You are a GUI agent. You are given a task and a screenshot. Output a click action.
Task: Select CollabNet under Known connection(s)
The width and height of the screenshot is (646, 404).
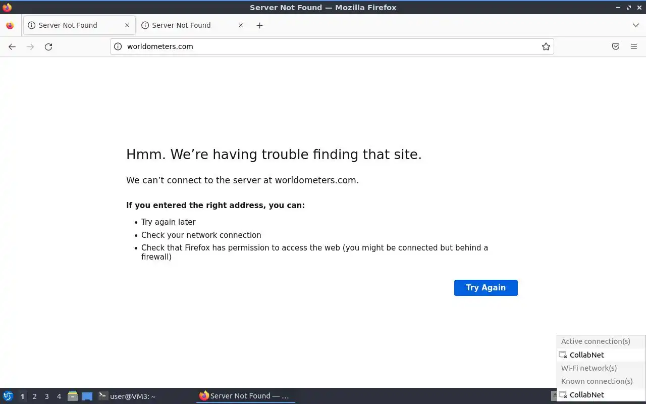601,395
